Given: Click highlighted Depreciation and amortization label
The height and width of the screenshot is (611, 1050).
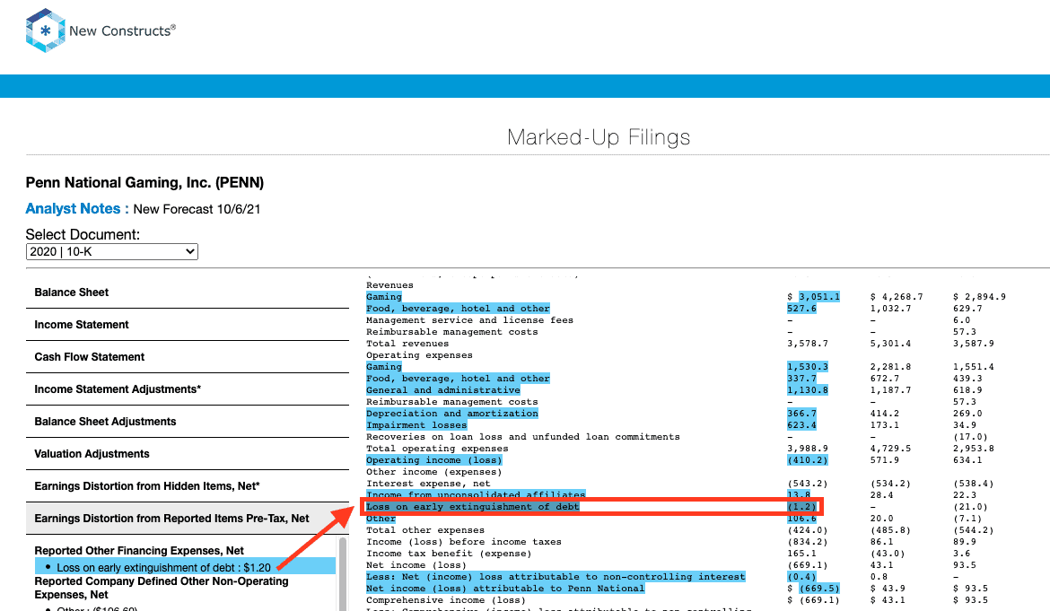Looking at the screenshot, I should [452, 414].
